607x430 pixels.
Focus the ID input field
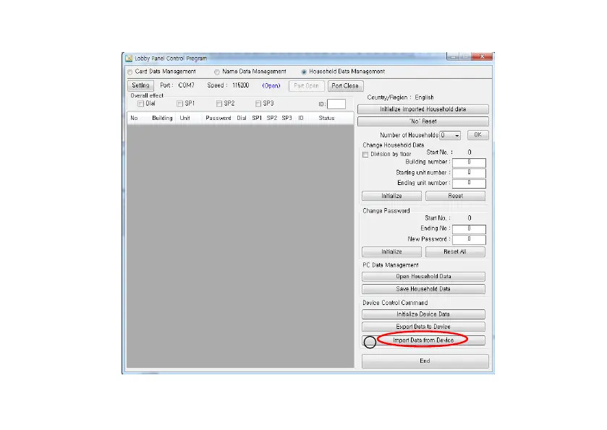336,104
